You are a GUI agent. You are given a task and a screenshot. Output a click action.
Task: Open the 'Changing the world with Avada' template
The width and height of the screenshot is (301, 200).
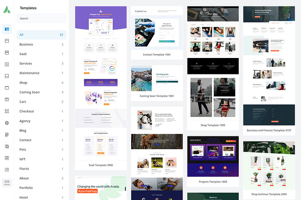click(101, 188)
